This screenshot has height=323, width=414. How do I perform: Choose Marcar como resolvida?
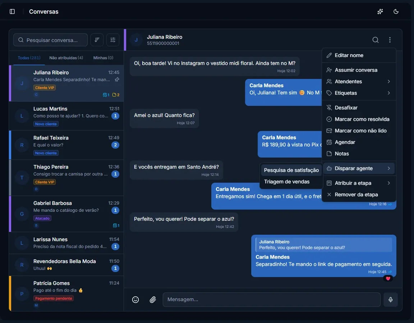(x=359, y=119)
